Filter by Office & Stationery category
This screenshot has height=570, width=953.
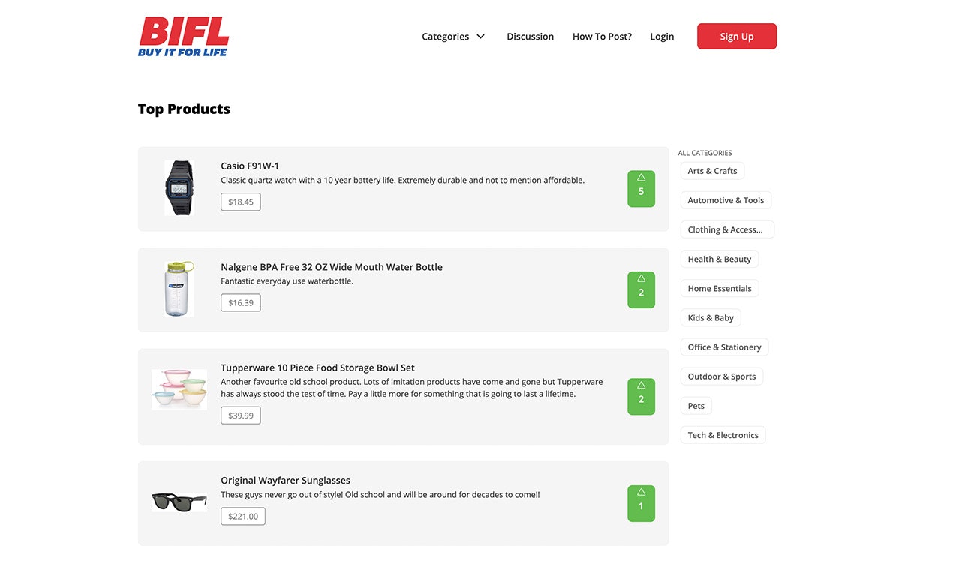pyautogui.click(x=724, y=346)
